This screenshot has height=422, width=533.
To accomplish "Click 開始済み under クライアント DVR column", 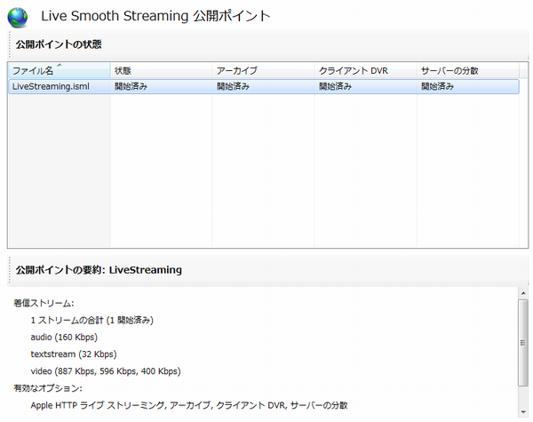I will pos(335,86).
